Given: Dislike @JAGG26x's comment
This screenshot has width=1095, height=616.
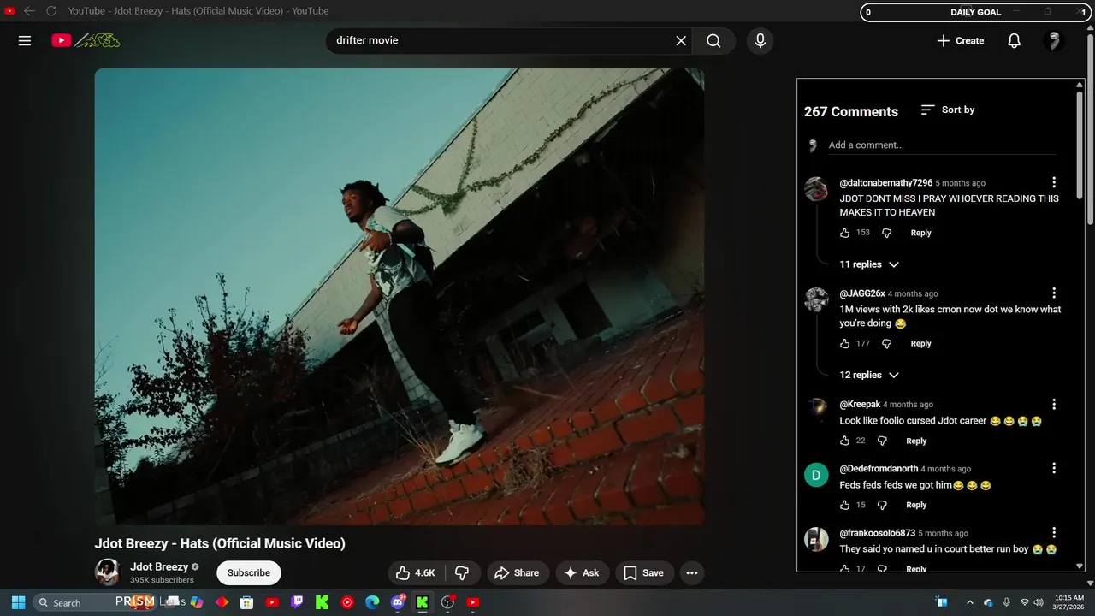Looking at the screenshot, I should [x=886, y=343].
